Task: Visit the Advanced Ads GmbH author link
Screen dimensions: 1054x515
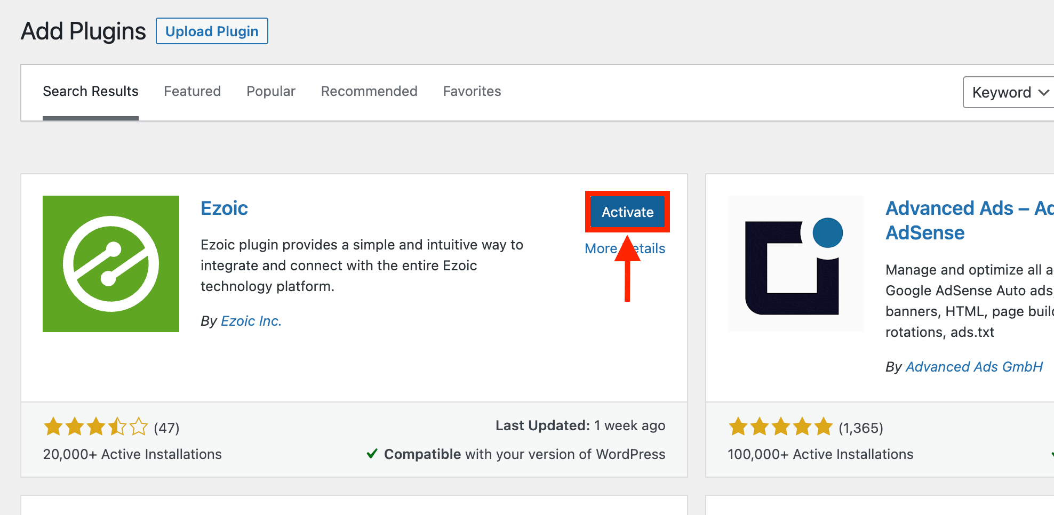Action: tap(974, 367)
